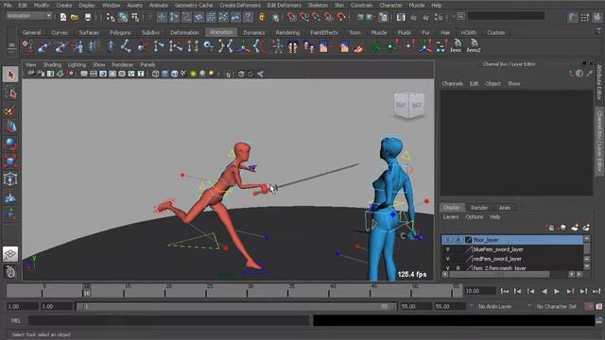Save the current scene with disk icon
This screenshot has height=340, width=605.
point(88,17)
